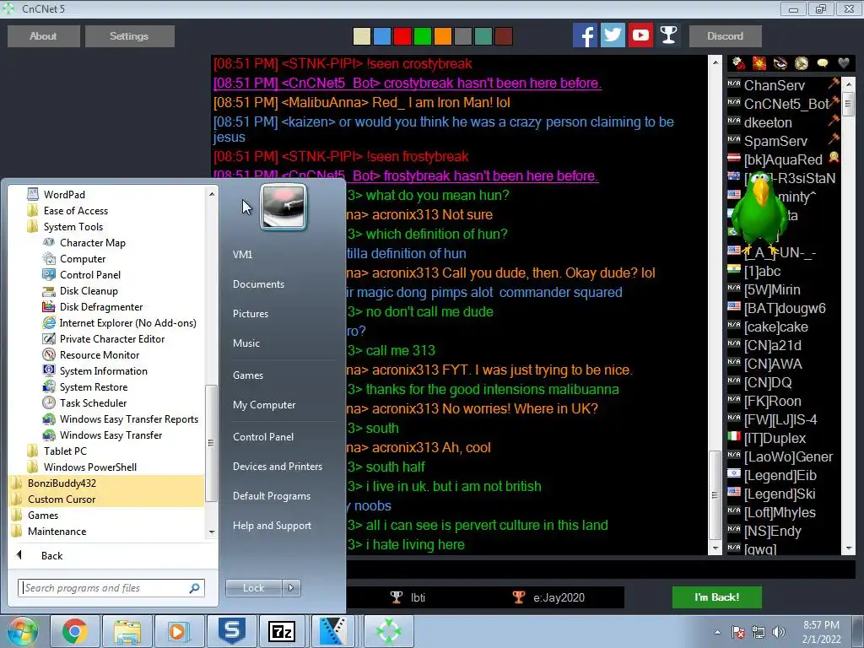Viewport: 864px width, 648px height.
Task: Select the green chat color swatch
Action: (x=423, y=36)
